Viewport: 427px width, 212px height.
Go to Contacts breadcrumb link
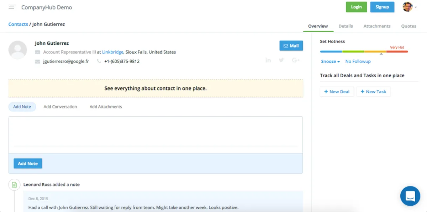(18, 24)
